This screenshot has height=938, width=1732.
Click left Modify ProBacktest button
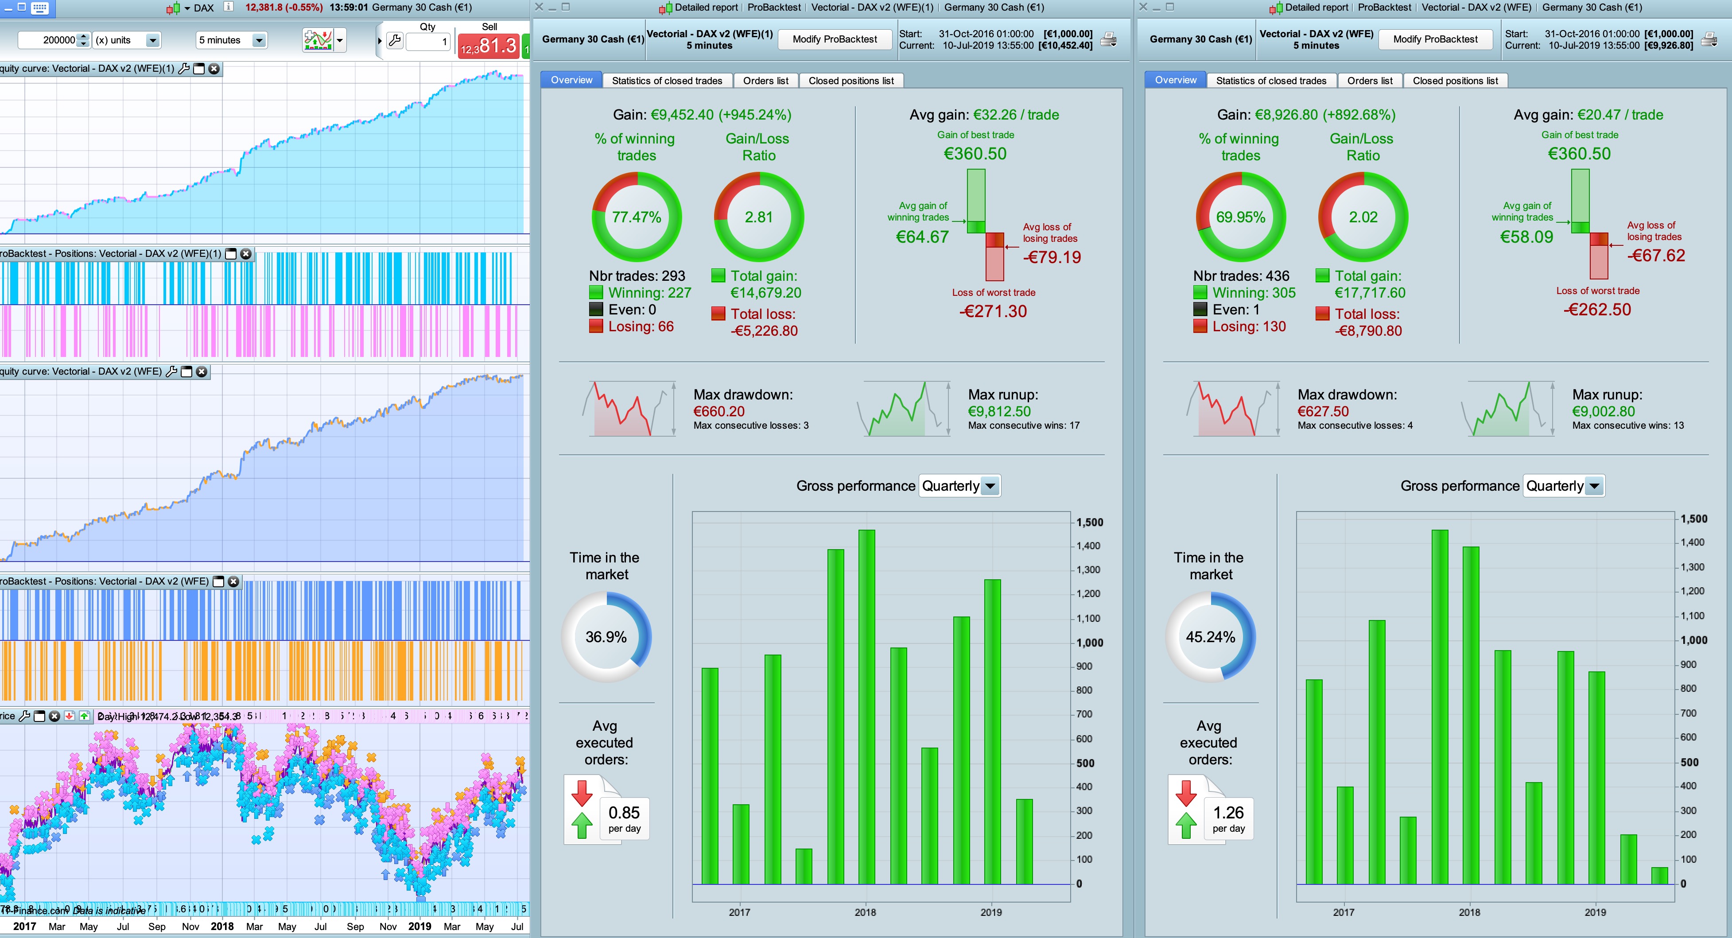tap(835, 40)
